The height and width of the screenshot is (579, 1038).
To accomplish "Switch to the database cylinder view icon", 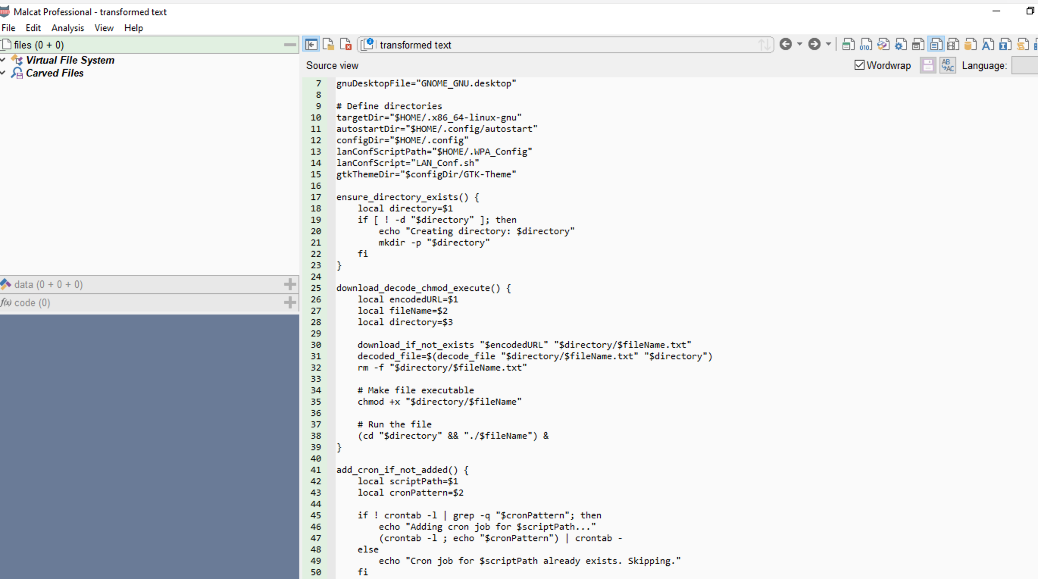I will pos(970,44).
